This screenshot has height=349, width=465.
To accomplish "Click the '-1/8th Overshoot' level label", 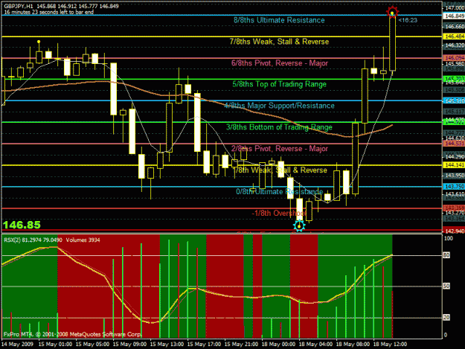I will coord(279,213).
